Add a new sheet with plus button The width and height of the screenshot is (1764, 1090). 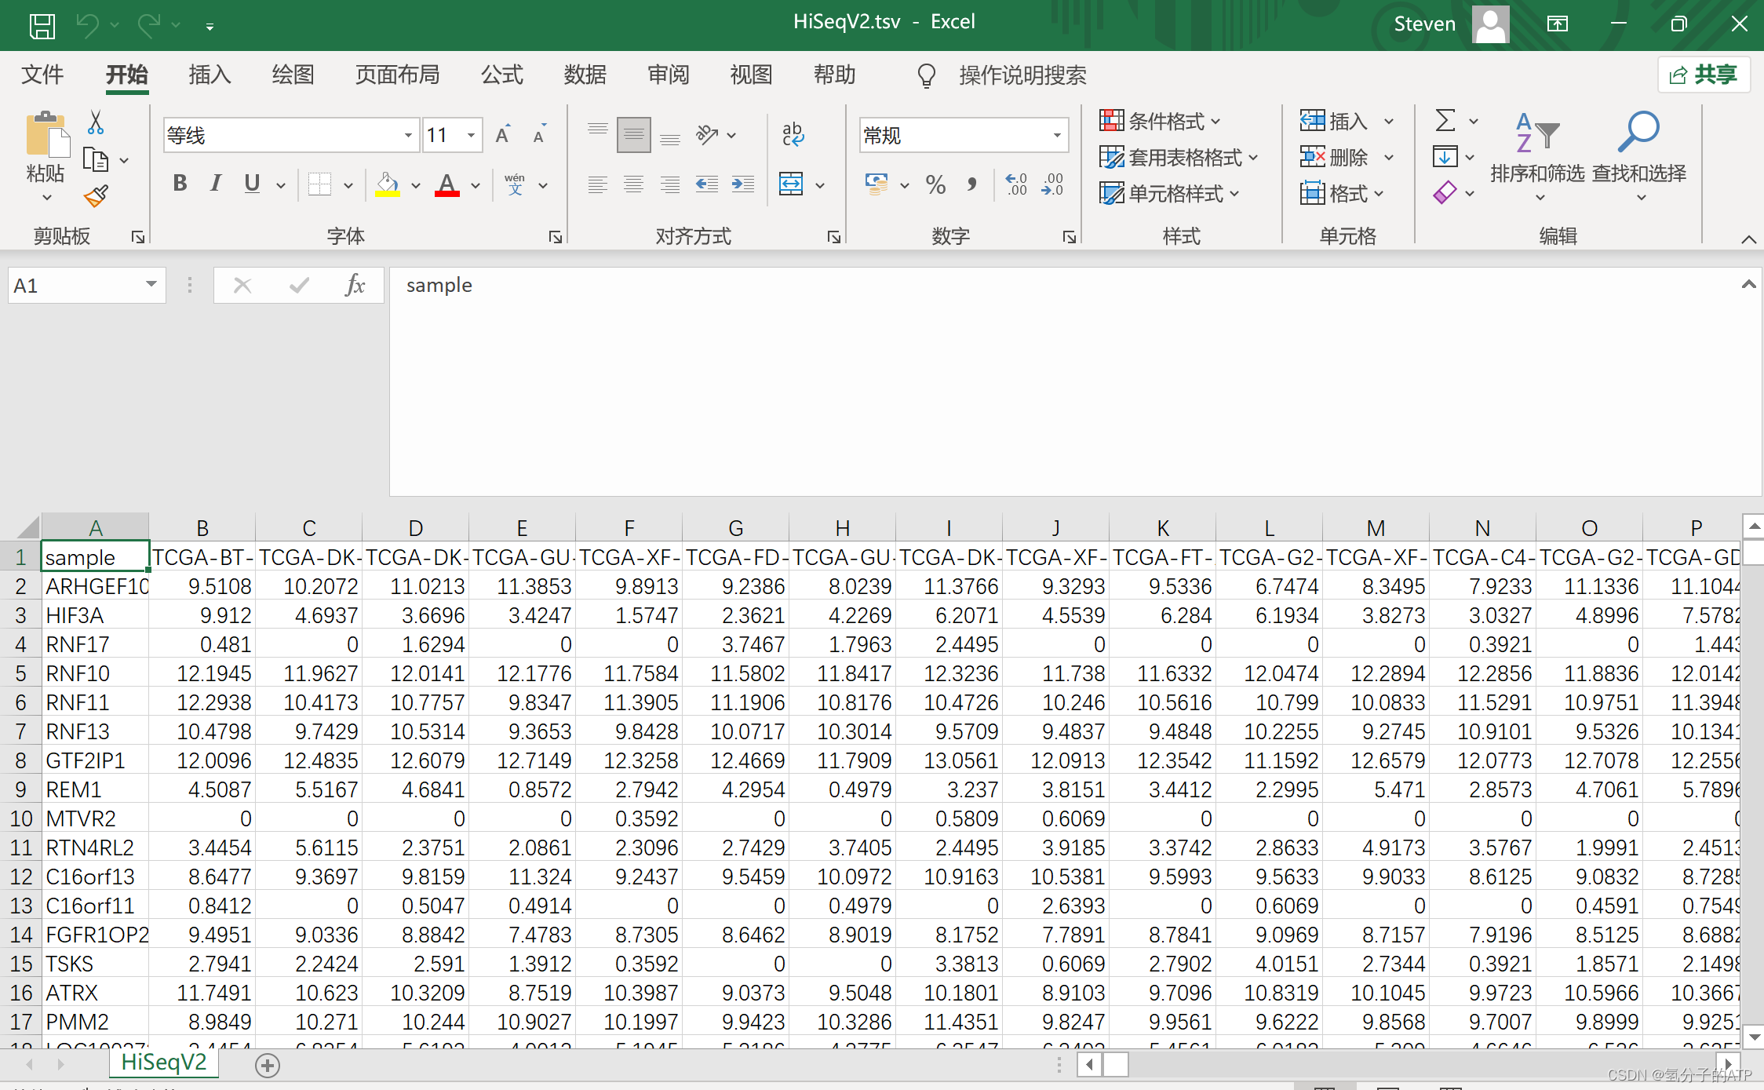(268, 1065)
